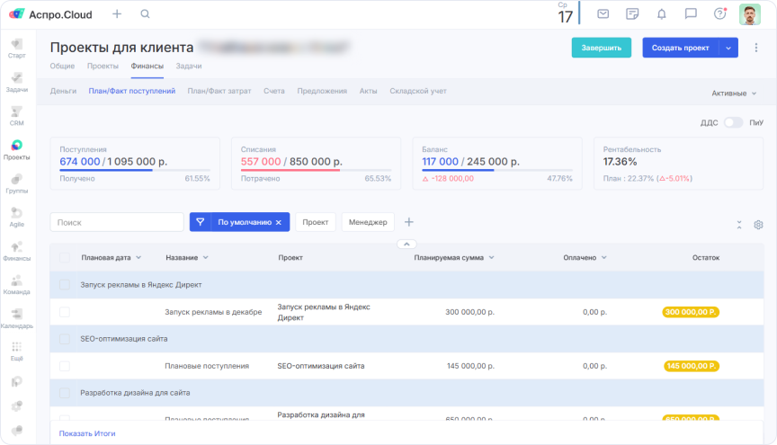Open the Agile board icon
This screenshot has width=777, height=445.
tap(16, 216)
